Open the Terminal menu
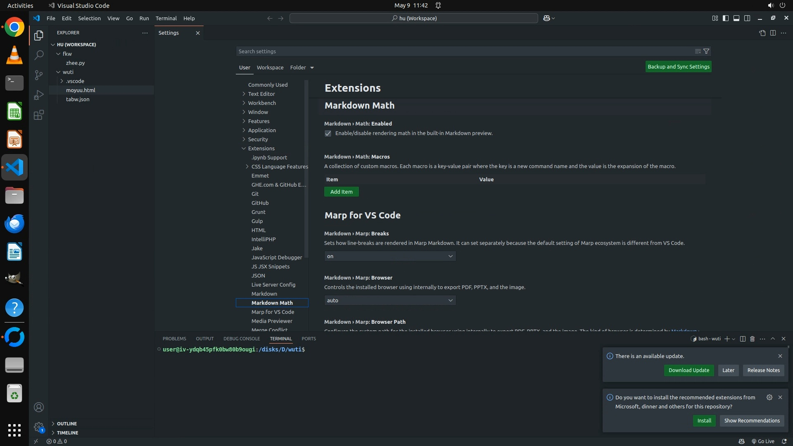This screenshot has width=793, height=446. click(166, 18)
